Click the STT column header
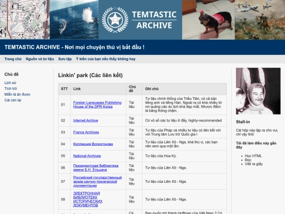285x214 pixels. [64, 89]
